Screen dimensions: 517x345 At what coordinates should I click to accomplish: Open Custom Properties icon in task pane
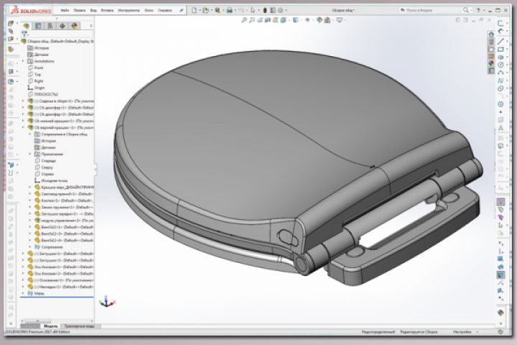(491, 70)
